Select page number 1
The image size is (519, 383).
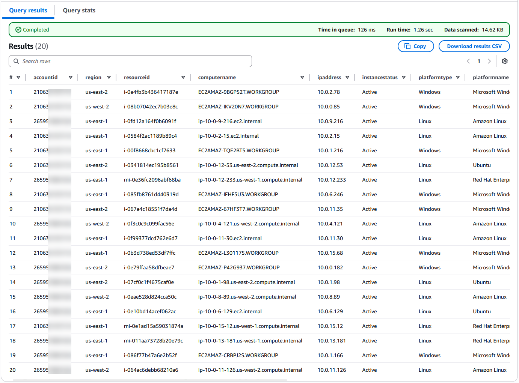(479, 61)
